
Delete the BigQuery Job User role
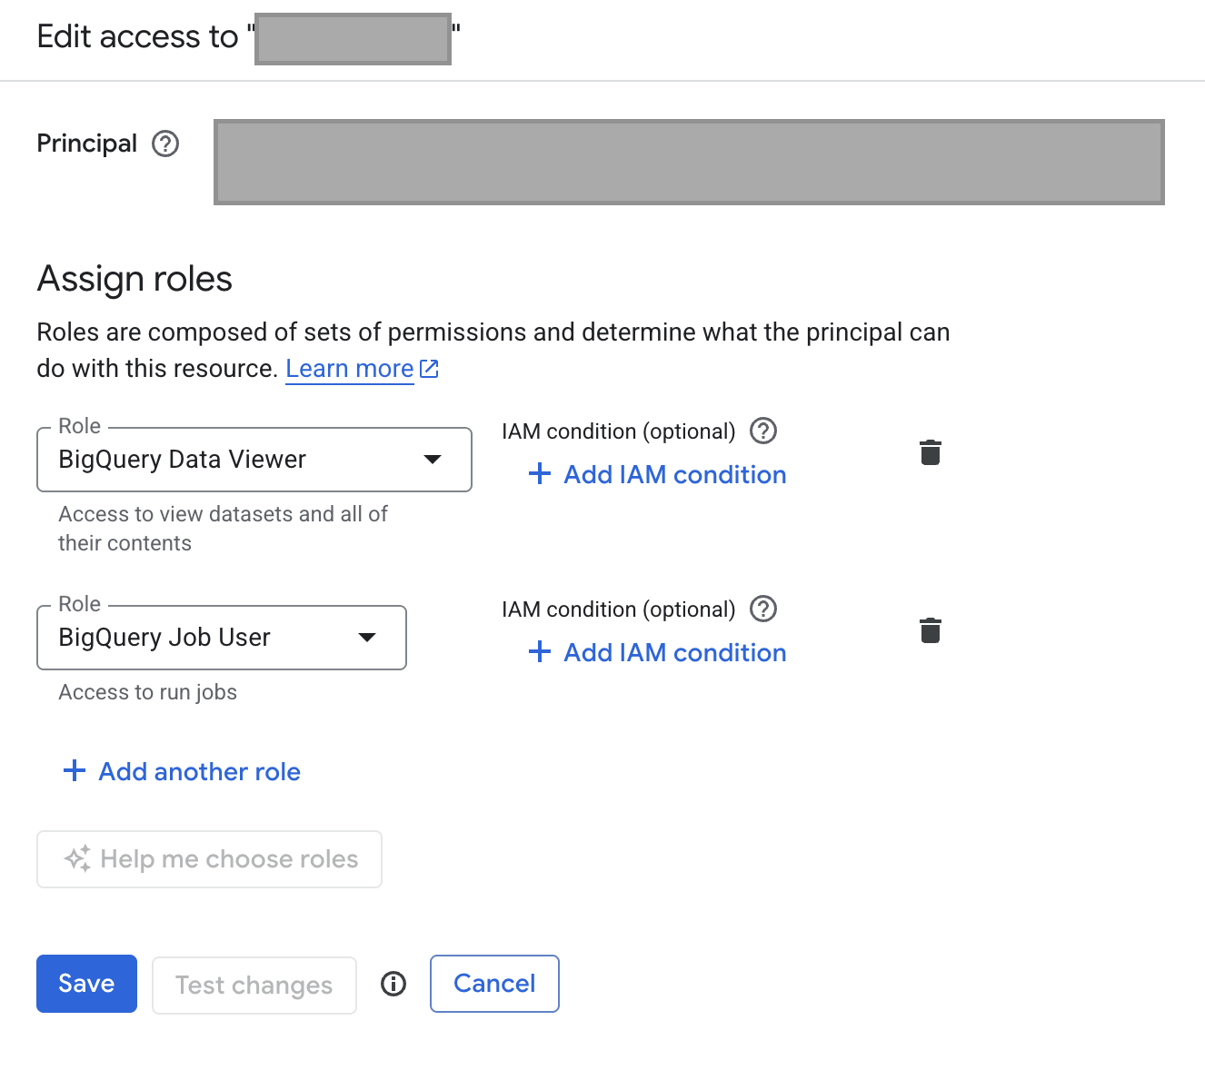[x=930, y=630]
